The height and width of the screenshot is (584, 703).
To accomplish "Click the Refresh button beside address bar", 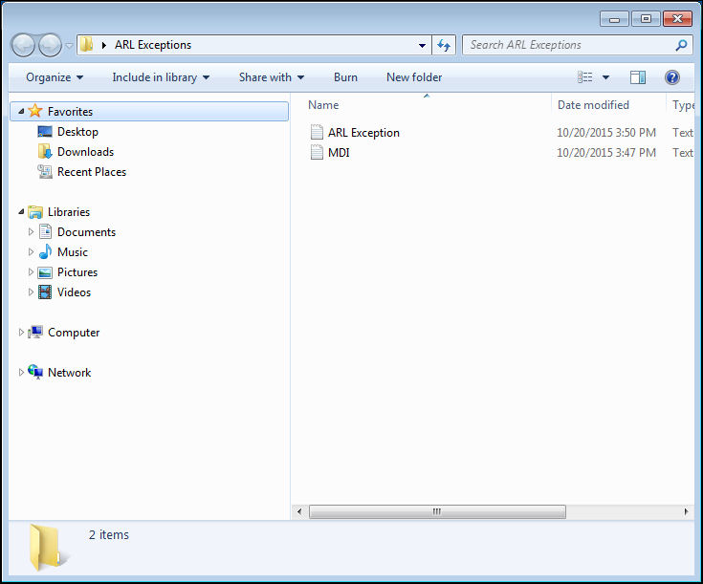I will tap(444, 45).
